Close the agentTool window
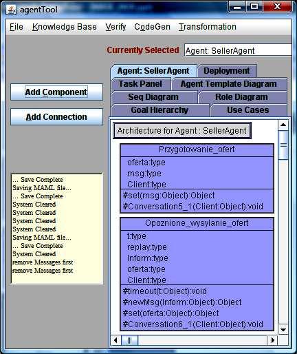 (x=278, y=7)
